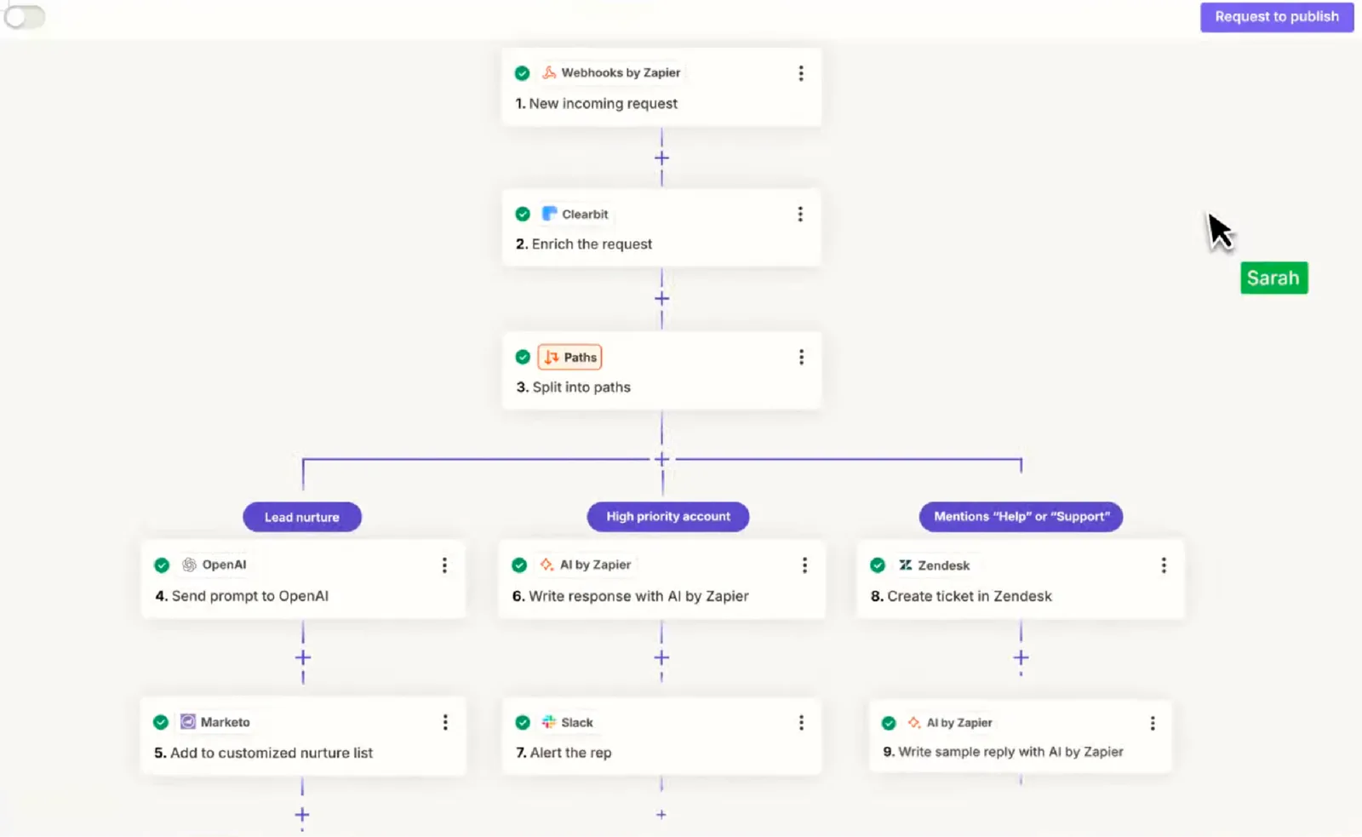Click the Zendesk app icon
The height and width of the screenshot is (837, 1362).
[906, 565]
